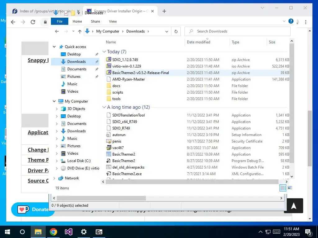The height and width of the screenshot is (238, 318).
Task: Select the scripts folder icon
Action: pyautogui.click(x=109, y=92)
